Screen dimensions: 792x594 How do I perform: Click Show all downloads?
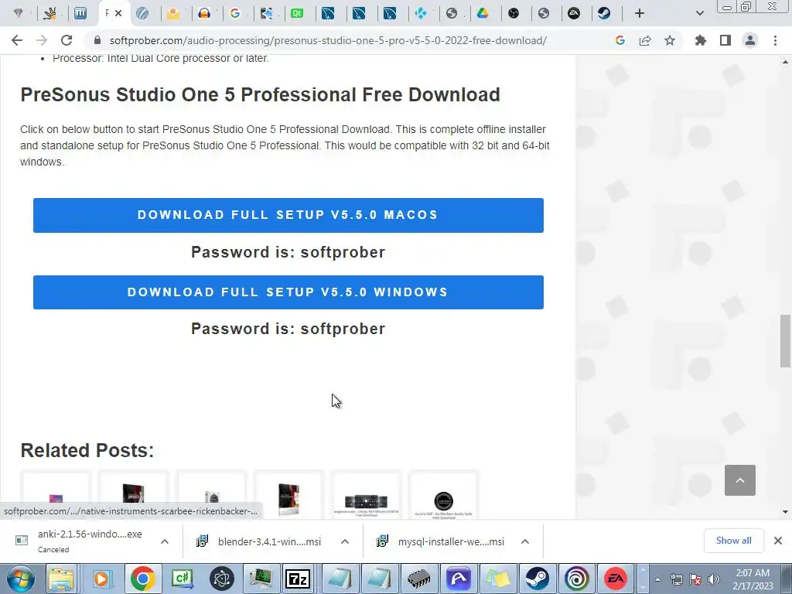pyautogui.click(x=733, y=541)
